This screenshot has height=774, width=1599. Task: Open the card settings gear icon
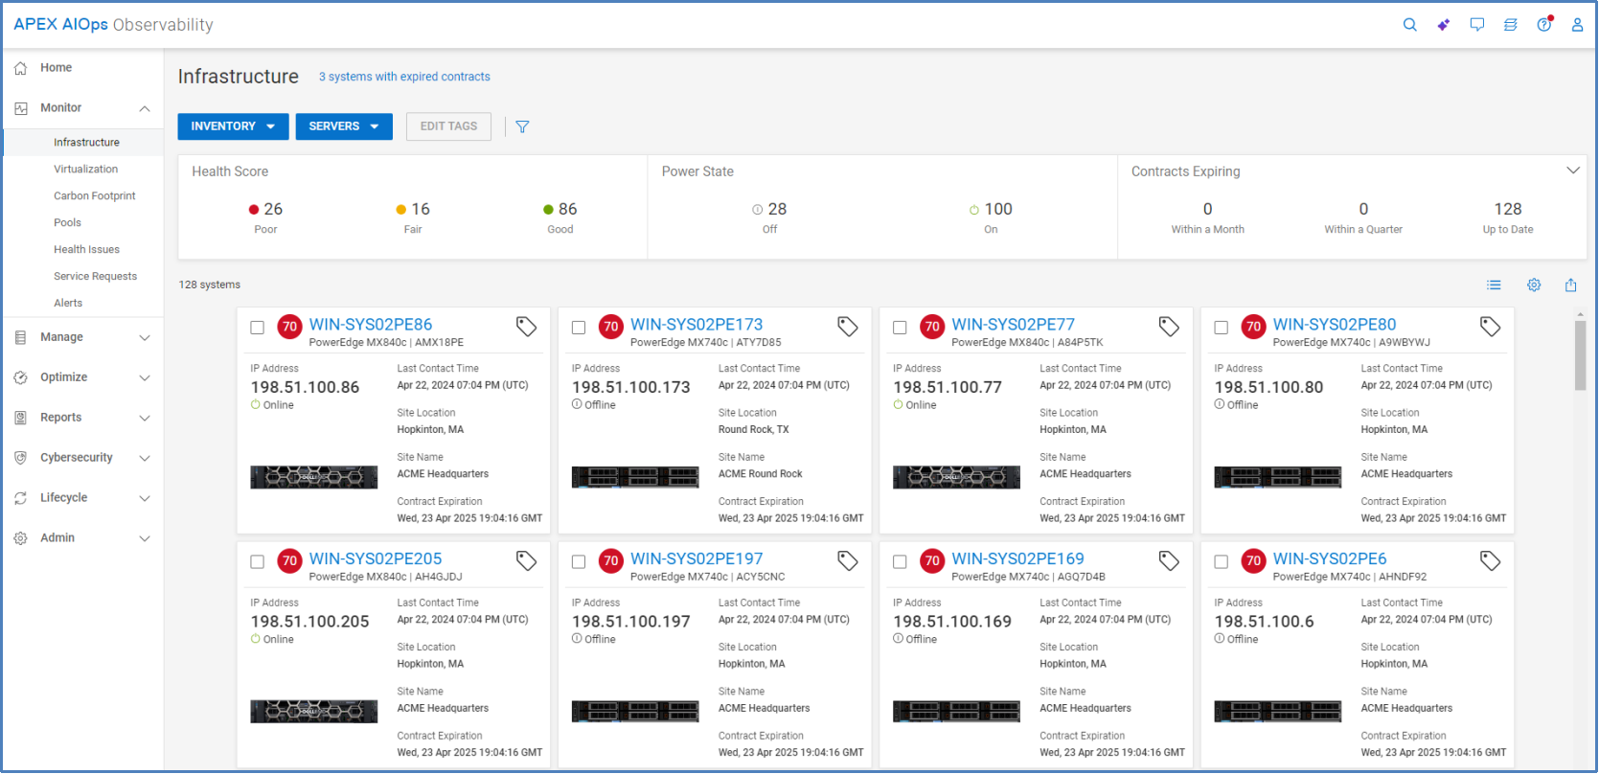pos(1534,285)
